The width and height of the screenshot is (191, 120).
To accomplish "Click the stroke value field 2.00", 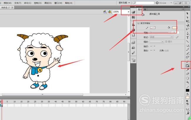I will click(175, 32).
